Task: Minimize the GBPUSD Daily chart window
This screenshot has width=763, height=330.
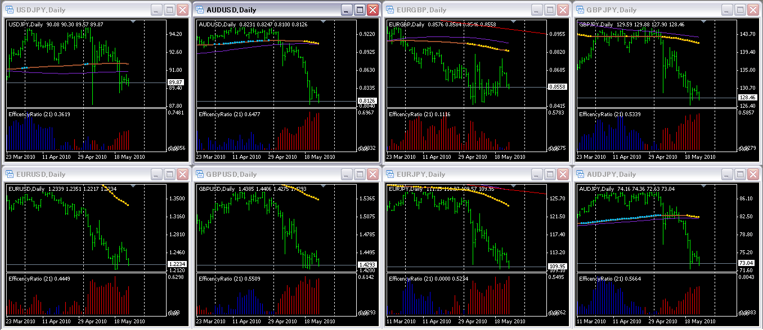Action: coord(346,175)
